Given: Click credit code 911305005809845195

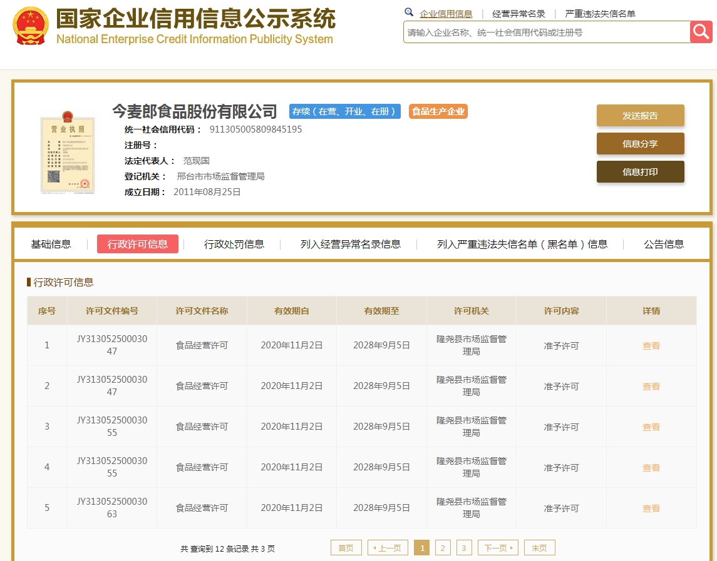Looking at the screenshot, I should (255, 129).
